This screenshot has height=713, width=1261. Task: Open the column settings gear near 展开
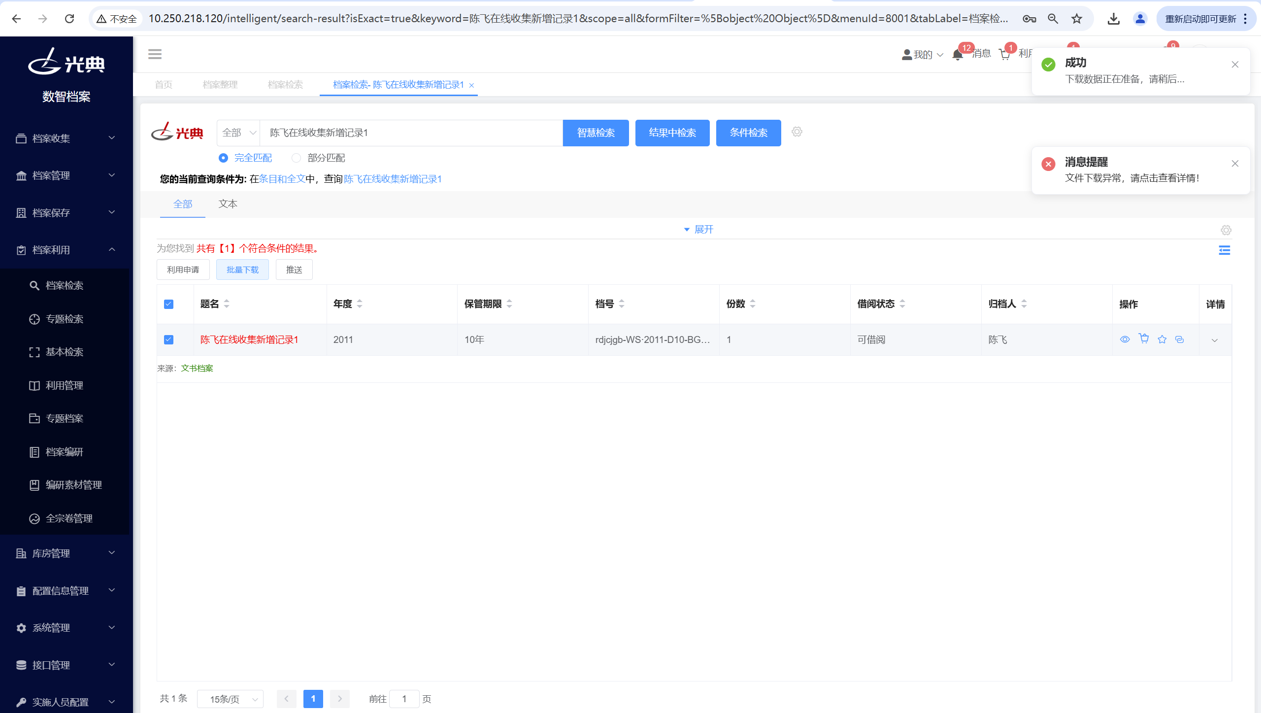point(1226,230)
